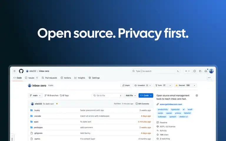Open the packages folder name
The width and height of the screenshot is (226, 141).
click(x=38, y=127)
